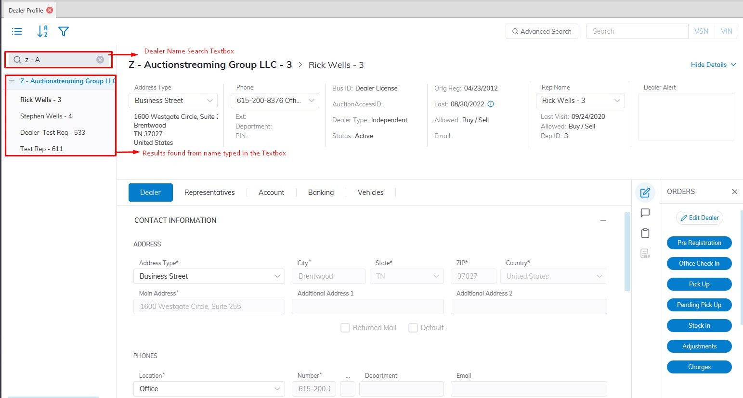Open the Rep Name dropdown
Image resolution: width=743 pixels, height=398 pixels.
coord(580,101)
